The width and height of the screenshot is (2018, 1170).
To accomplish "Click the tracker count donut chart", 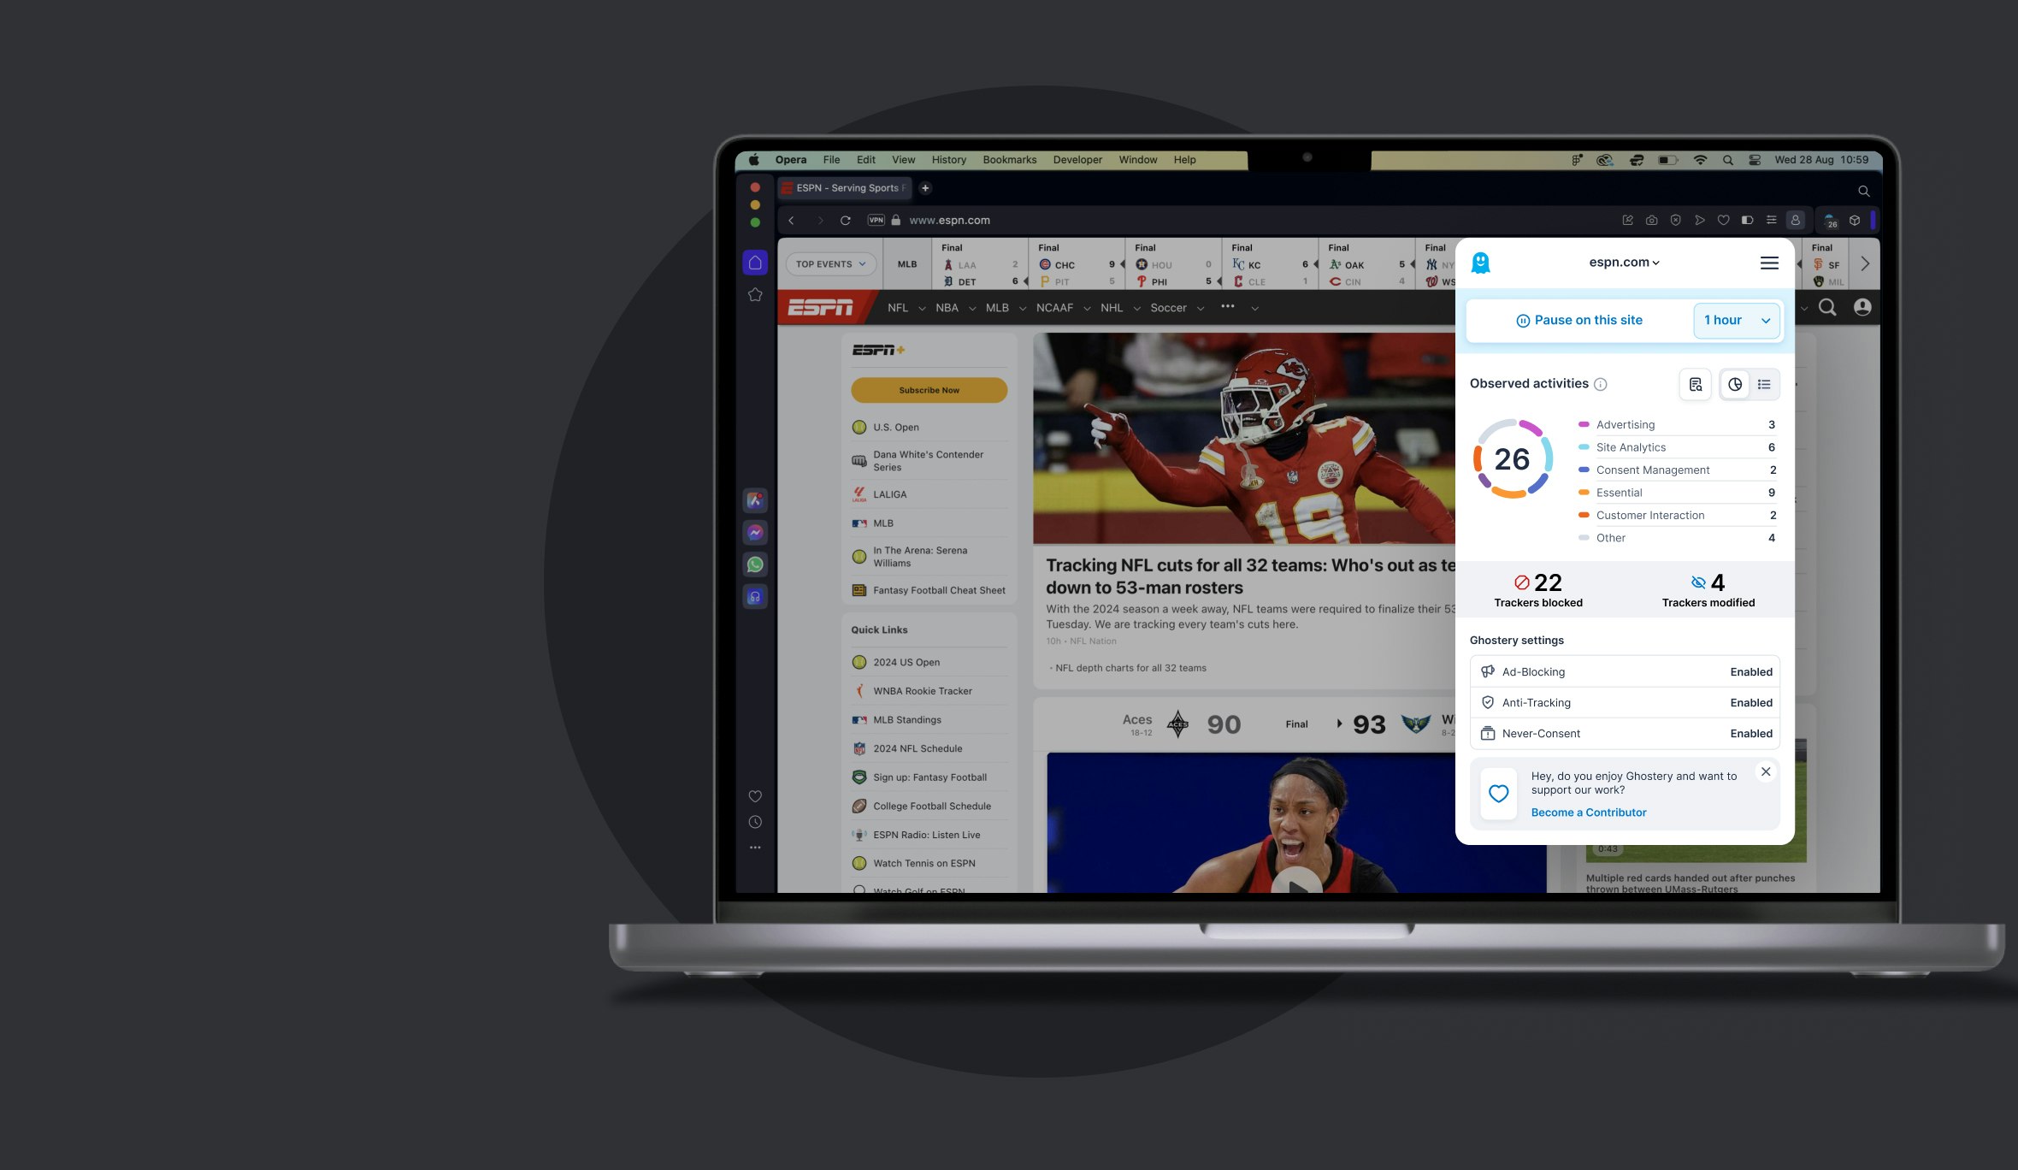I will click(1513, 459).
